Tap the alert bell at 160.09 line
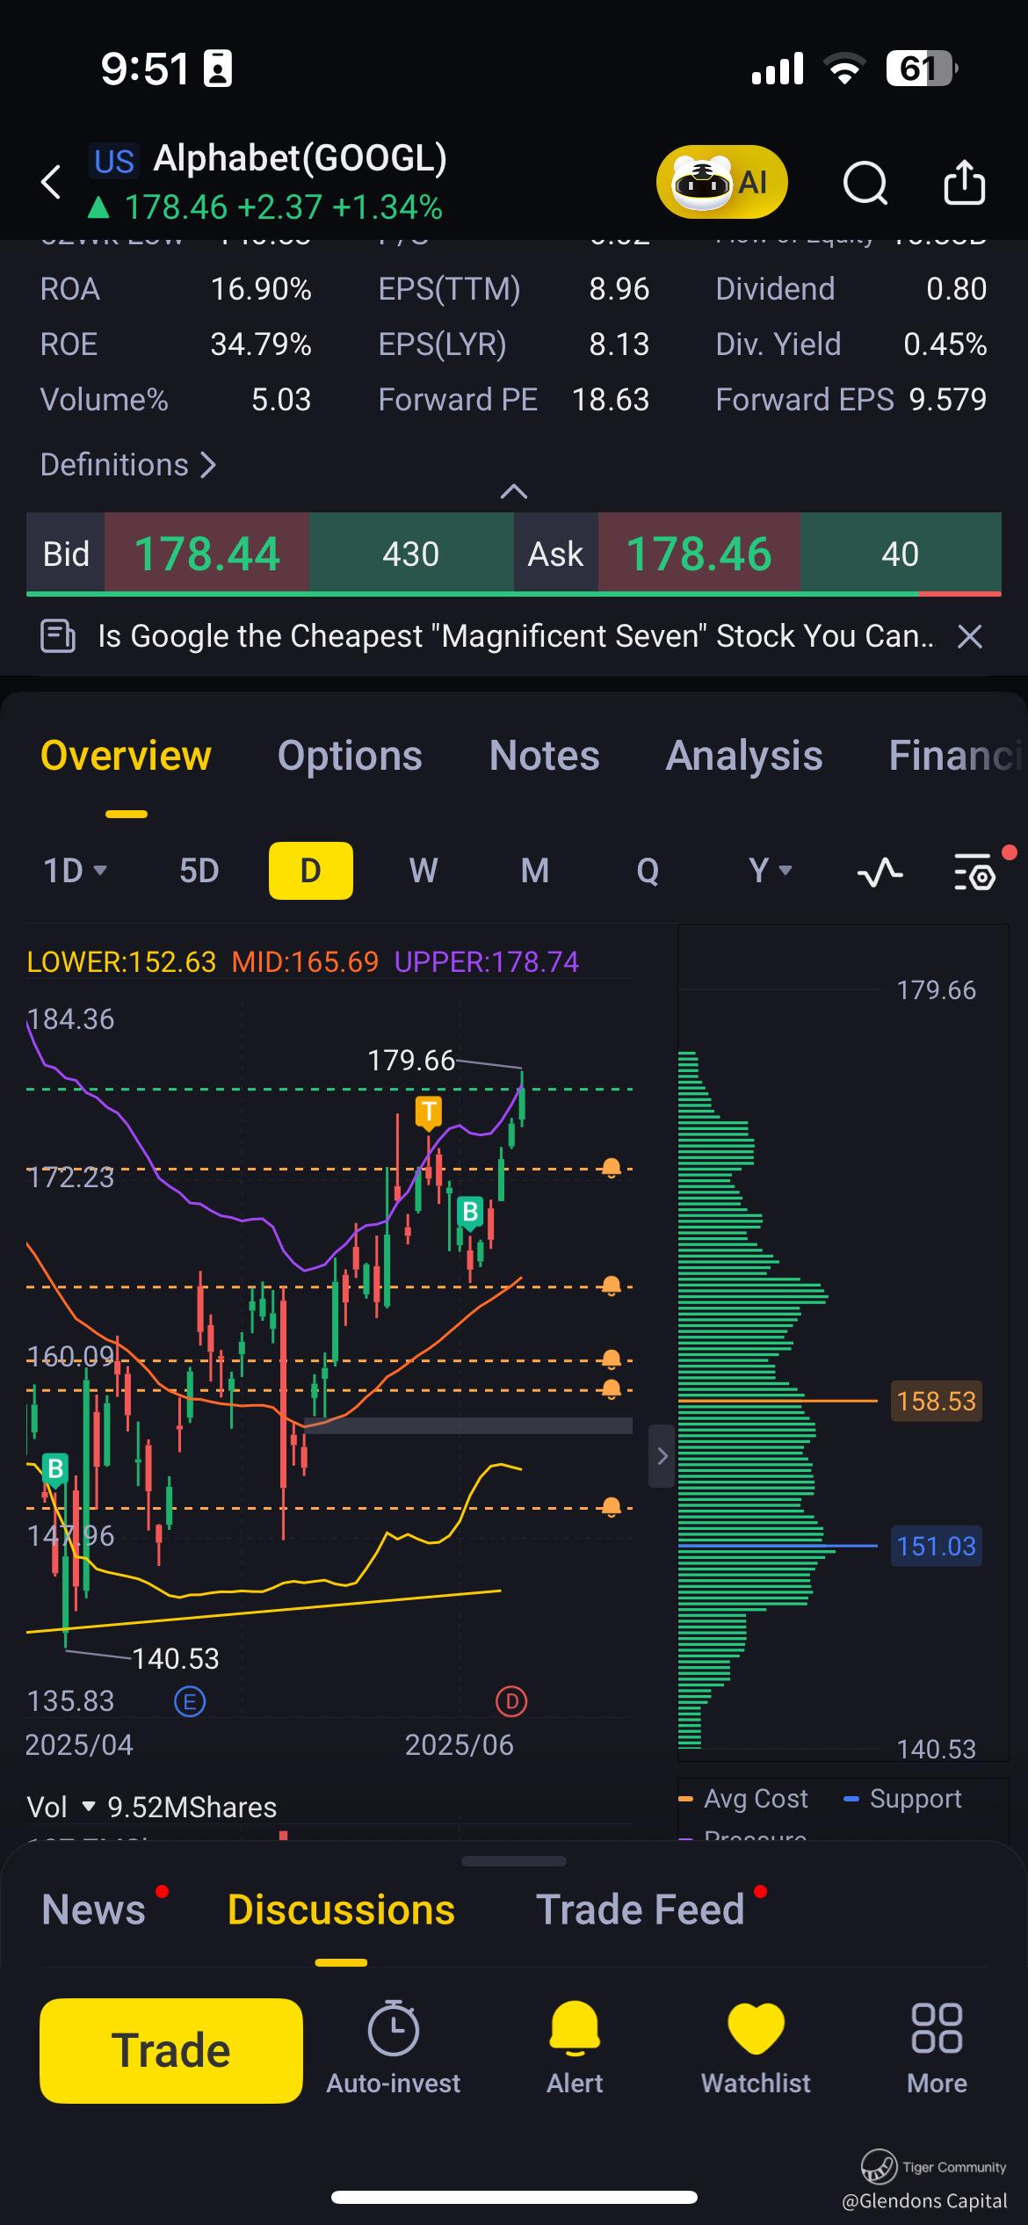 tap(611, 1359)
